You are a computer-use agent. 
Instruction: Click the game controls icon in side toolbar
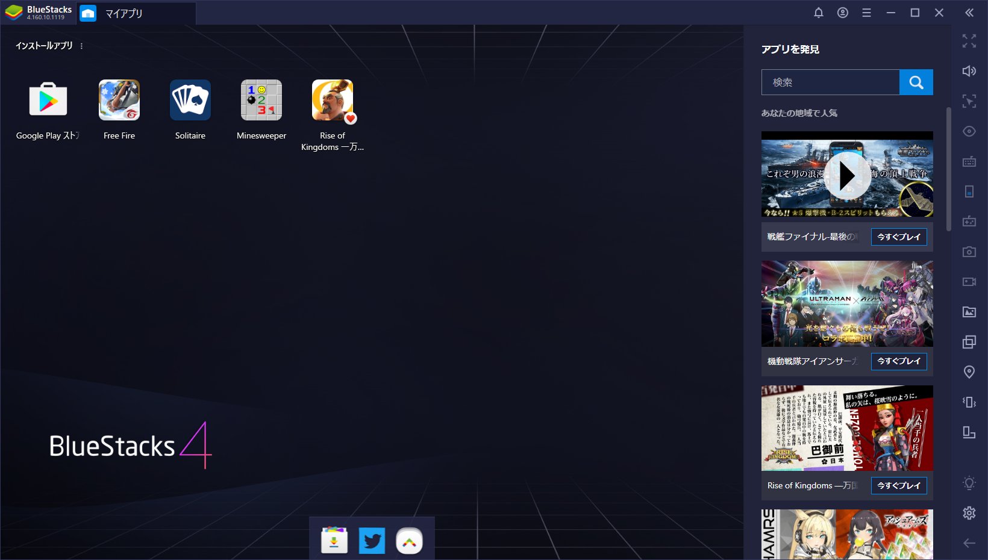[x=969, y=222]
